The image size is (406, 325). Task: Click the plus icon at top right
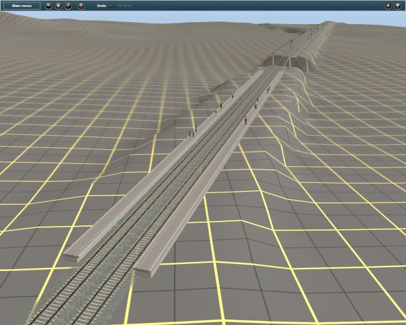pyautogui.click(x=388, y=6)
